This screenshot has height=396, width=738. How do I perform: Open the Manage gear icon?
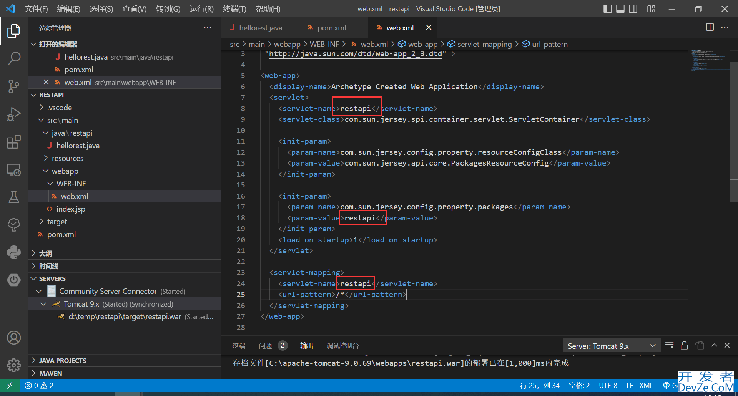coord(14,365)
